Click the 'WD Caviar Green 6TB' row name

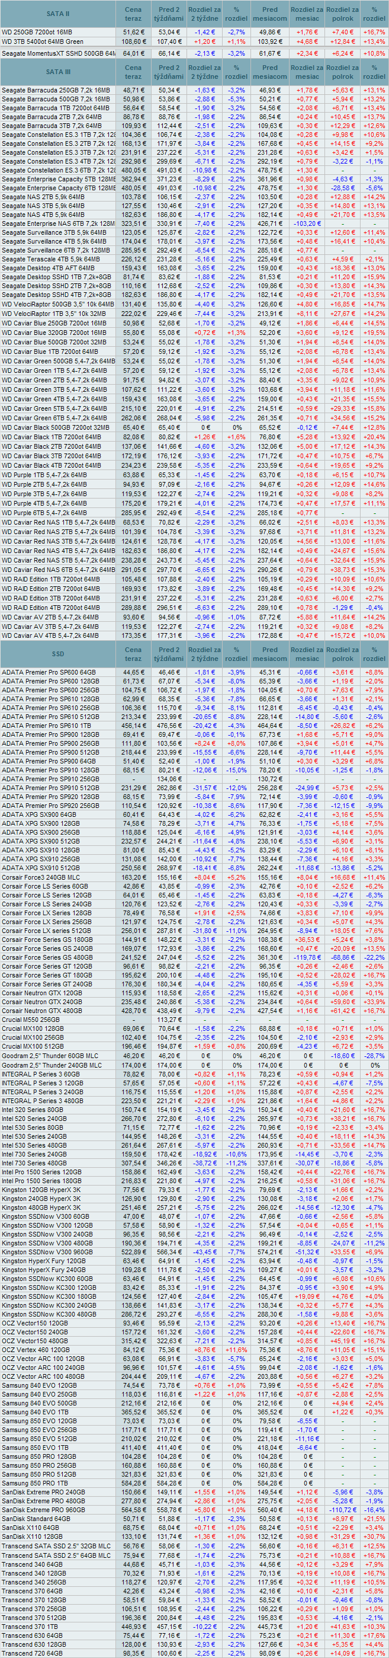click(x=54, y=417)
